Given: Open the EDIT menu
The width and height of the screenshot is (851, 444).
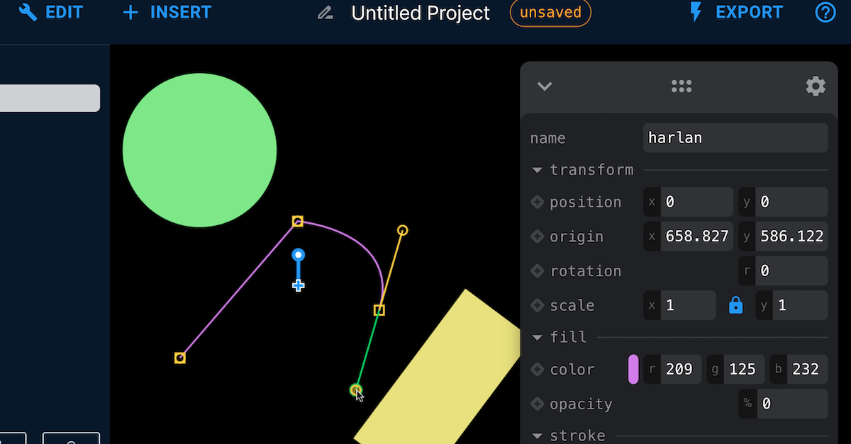Looking at the screenshot, I should pos(51,12).
